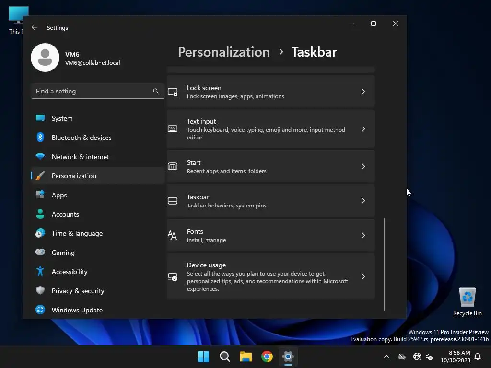The width and height of the screenshot is (491, 368).
Task: Open the Recycle Bin desktop icon
Action: 467,302
